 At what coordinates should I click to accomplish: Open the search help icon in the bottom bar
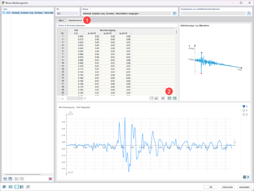point(4,187)
